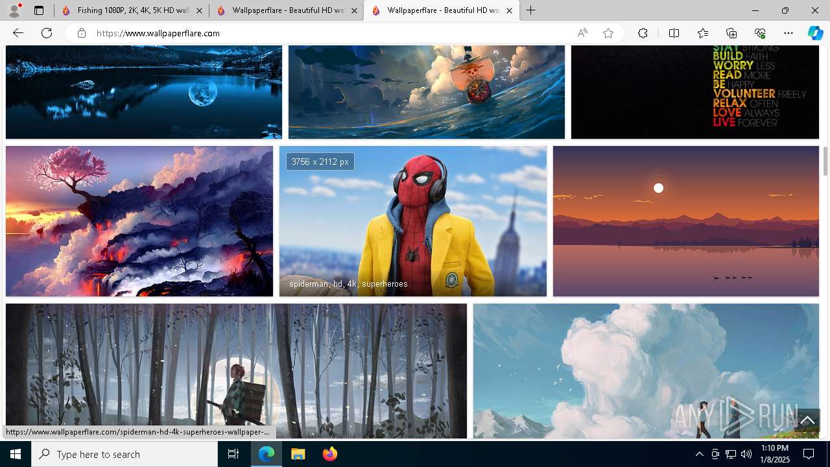This screenshot has height=467, width=830.
Task: Open the volume control tray icon
Action: (746, 454)
